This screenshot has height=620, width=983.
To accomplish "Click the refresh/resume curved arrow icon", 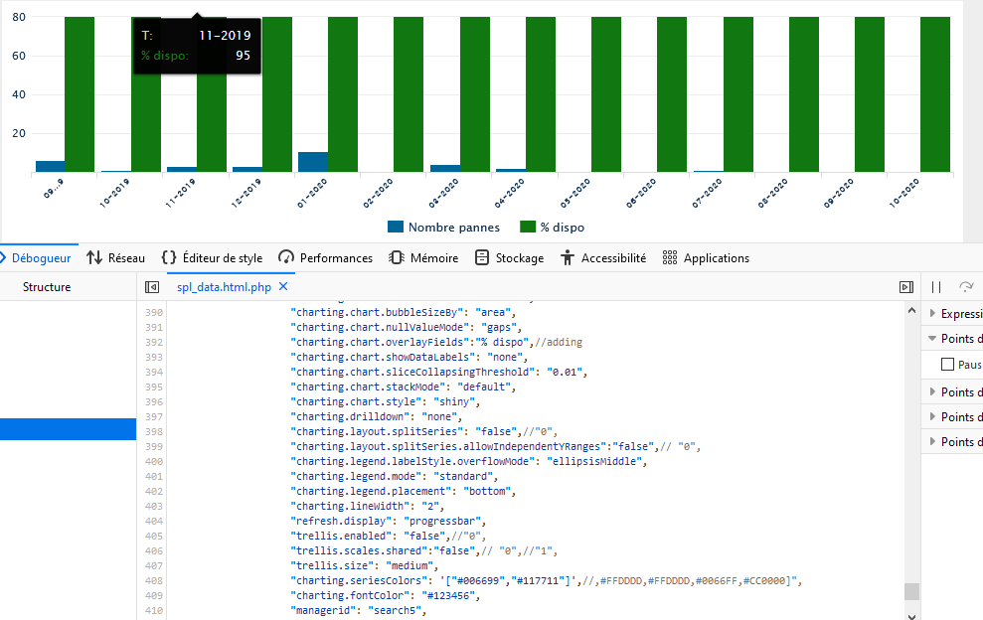I will coord(965,286).
